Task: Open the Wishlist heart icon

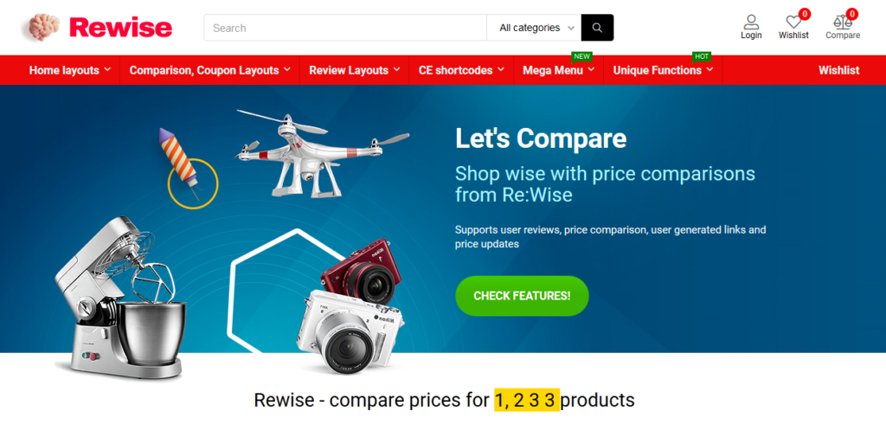Action: 794,22
